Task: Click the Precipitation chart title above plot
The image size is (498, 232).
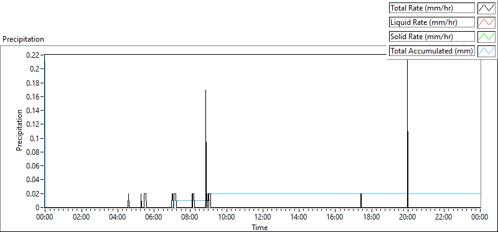Action: pos(23,39)
